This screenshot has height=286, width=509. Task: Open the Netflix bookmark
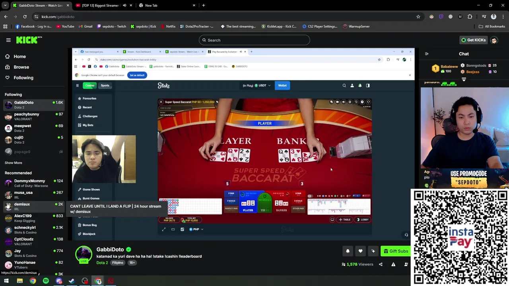pos(168,27)
